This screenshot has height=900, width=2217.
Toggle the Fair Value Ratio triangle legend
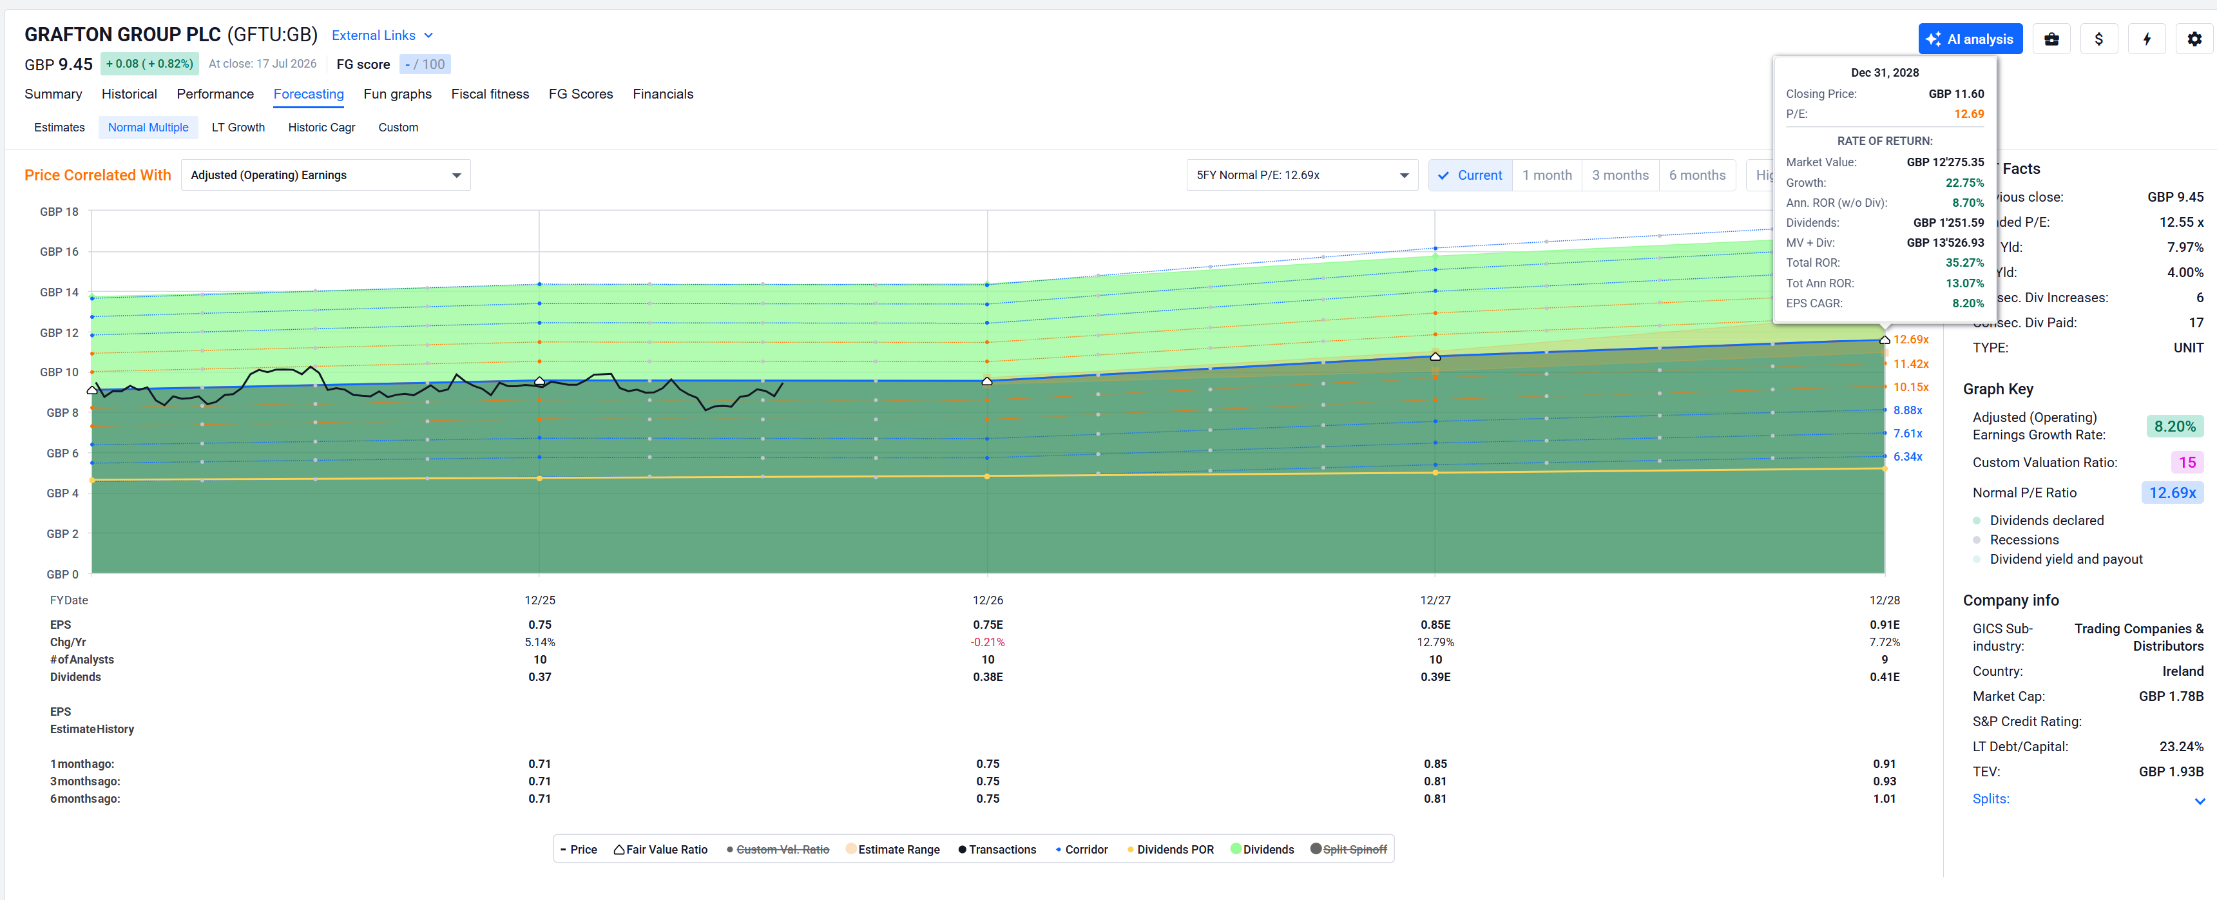pos(661,849)
